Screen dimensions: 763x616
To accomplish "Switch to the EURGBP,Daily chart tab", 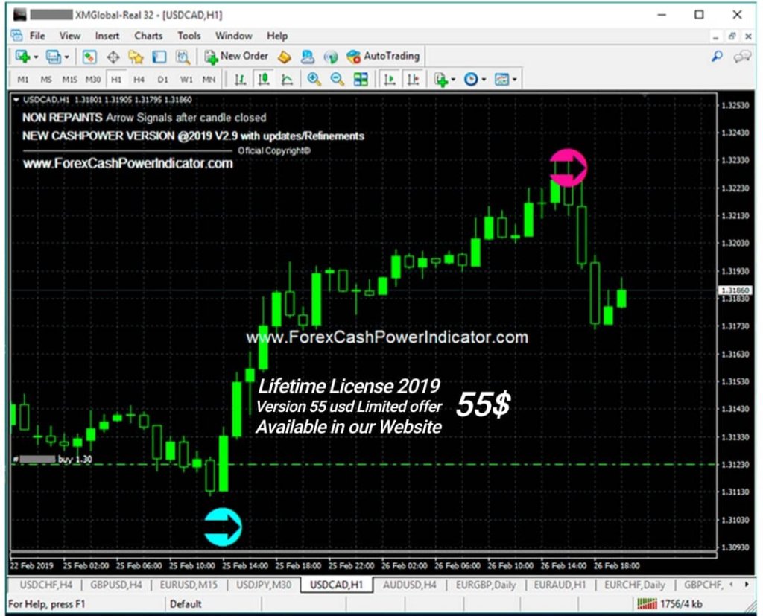I will 486,585.
